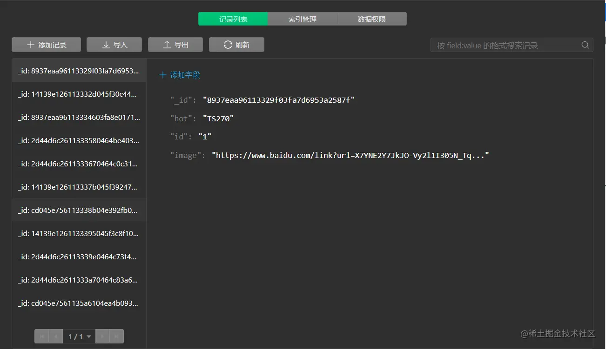Switch to the 索引管理 tab

point(303,19)
